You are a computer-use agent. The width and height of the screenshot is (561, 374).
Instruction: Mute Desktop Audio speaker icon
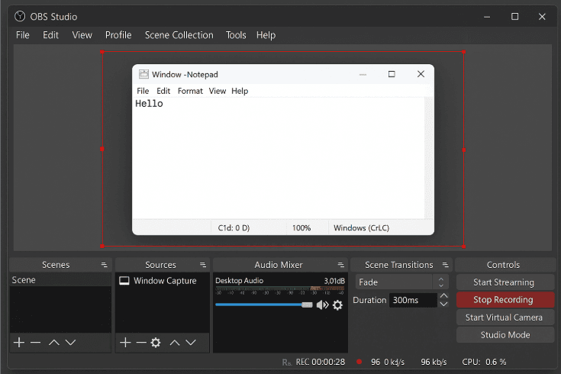(323, 305)
